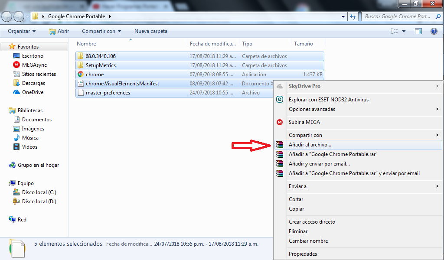The height and width of the screenshot is (260, 444).
Task: Open Descargas in sidebar
Action: point(33,83)
